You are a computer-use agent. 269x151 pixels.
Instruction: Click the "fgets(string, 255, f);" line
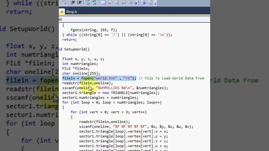(94, 30)
